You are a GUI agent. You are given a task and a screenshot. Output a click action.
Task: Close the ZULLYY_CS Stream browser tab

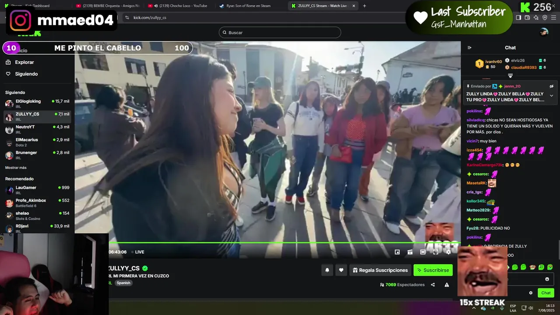353,6
